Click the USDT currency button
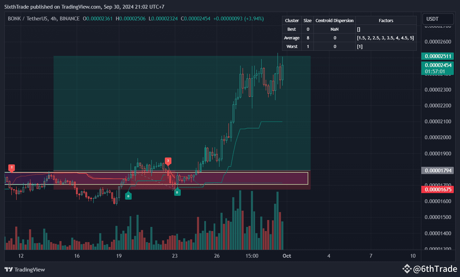Viewport: 460px width, 277px height. [438, 19]
